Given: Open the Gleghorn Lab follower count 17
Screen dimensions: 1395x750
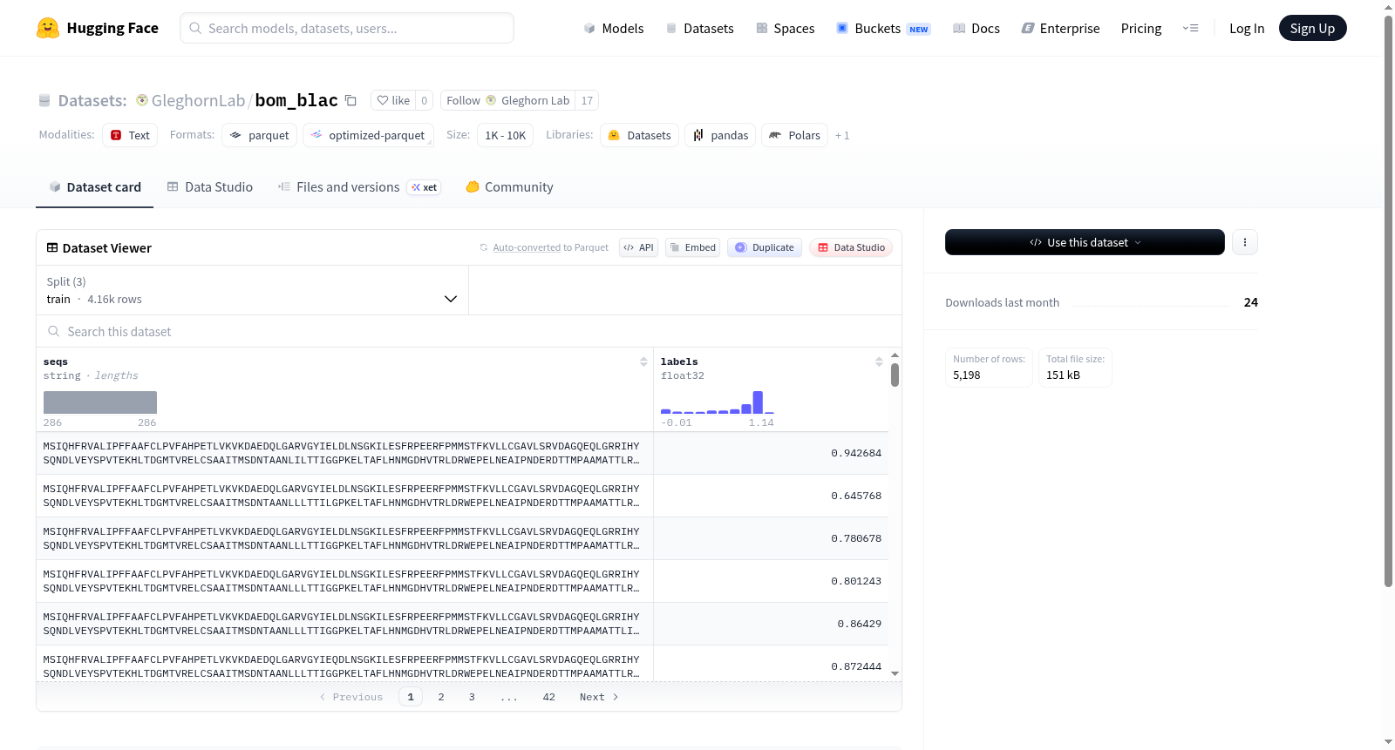Looking at the screenshot, I should pyautogui.click(x=587, y=100).
